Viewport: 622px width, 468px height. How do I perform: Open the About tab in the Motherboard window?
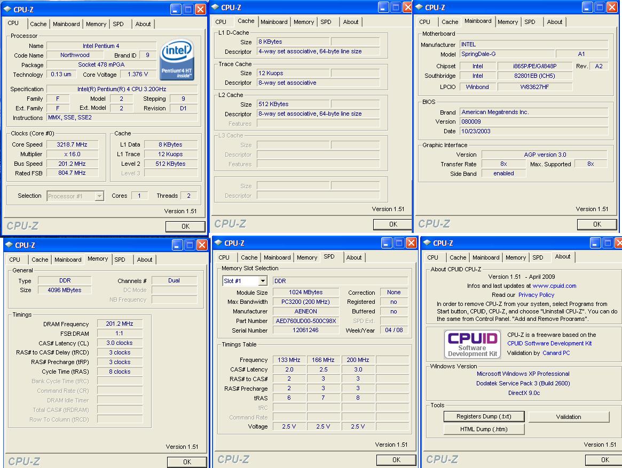(555, 22)
